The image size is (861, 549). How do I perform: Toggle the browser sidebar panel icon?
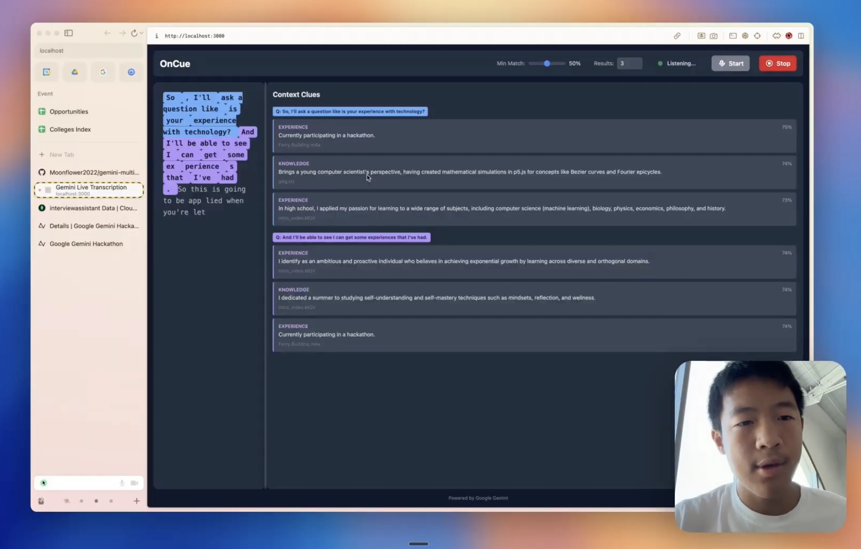pyautogui.click(x=69, y=33)
